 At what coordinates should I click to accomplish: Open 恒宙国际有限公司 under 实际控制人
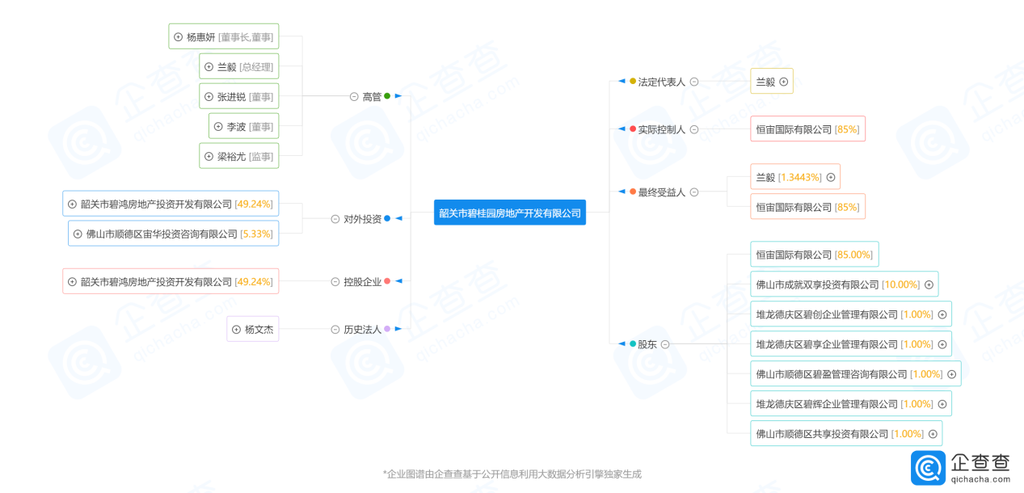coord(807,129)
